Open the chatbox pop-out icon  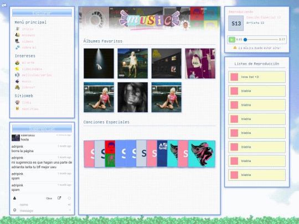[x=59, y=198]
